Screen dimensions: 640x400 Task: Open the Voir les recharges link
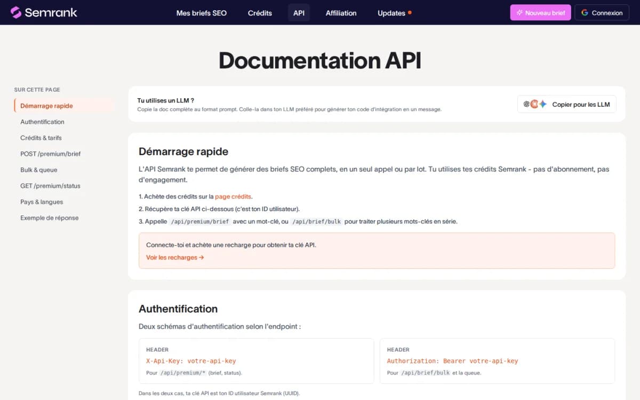pos(175,257)
